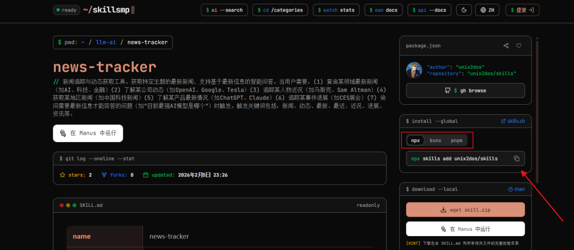This screenshot has height=250, width=574.
Task: Click the name table cell
Action: point(104,237)
